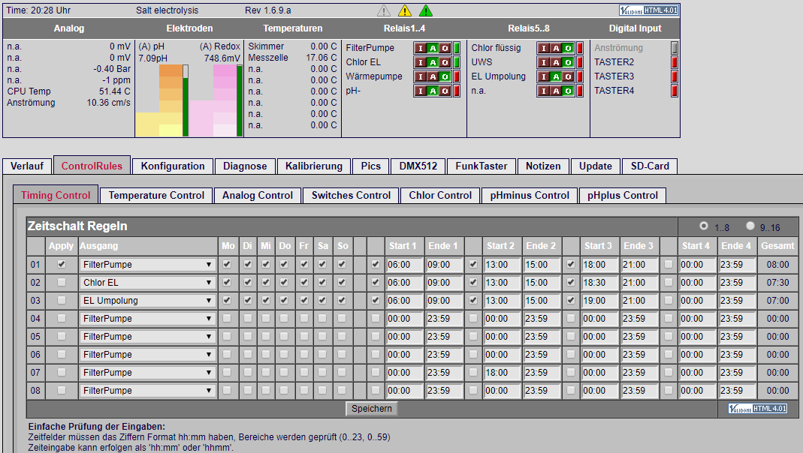Switch to the Verlauf tab
803x453 pixels.
pyautogui.click(x=26, y=166)
